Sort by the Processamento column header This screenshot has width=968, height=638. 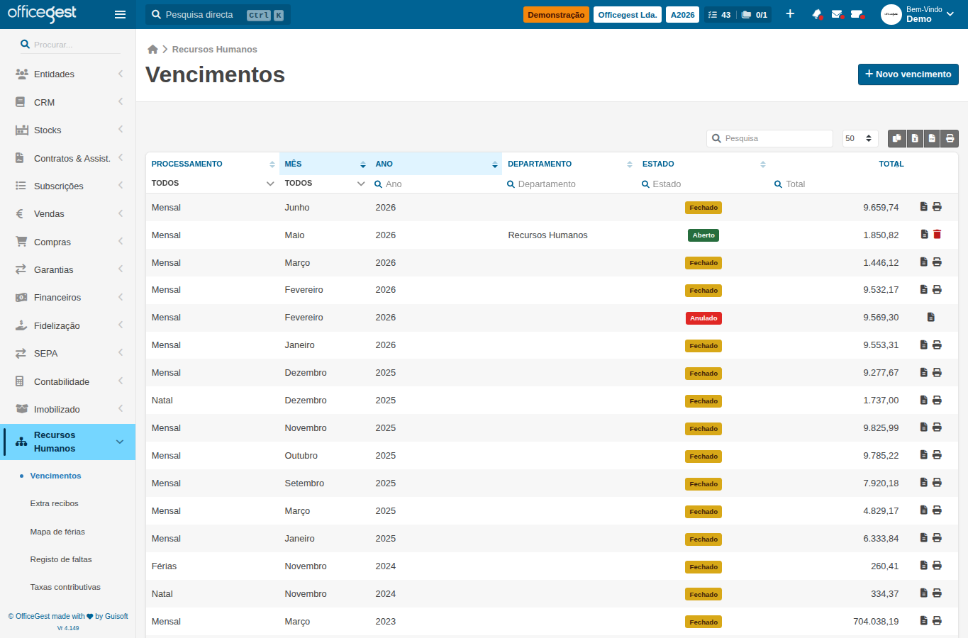pyautogui.click(x=213, y=164)
